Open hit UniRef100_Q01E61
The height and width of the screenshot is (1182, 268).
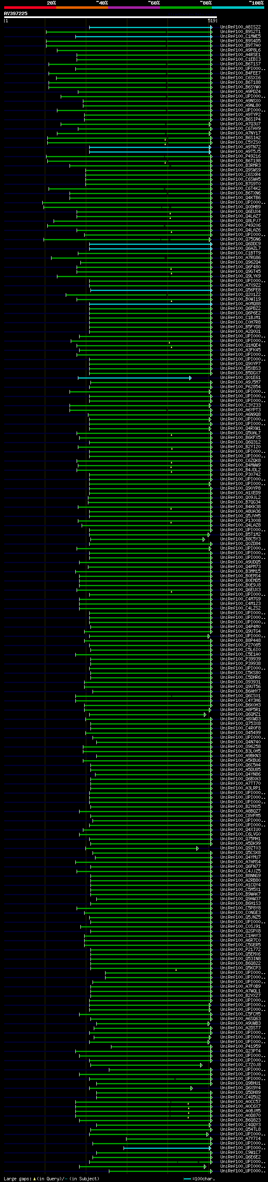click(x=240, y=378)
